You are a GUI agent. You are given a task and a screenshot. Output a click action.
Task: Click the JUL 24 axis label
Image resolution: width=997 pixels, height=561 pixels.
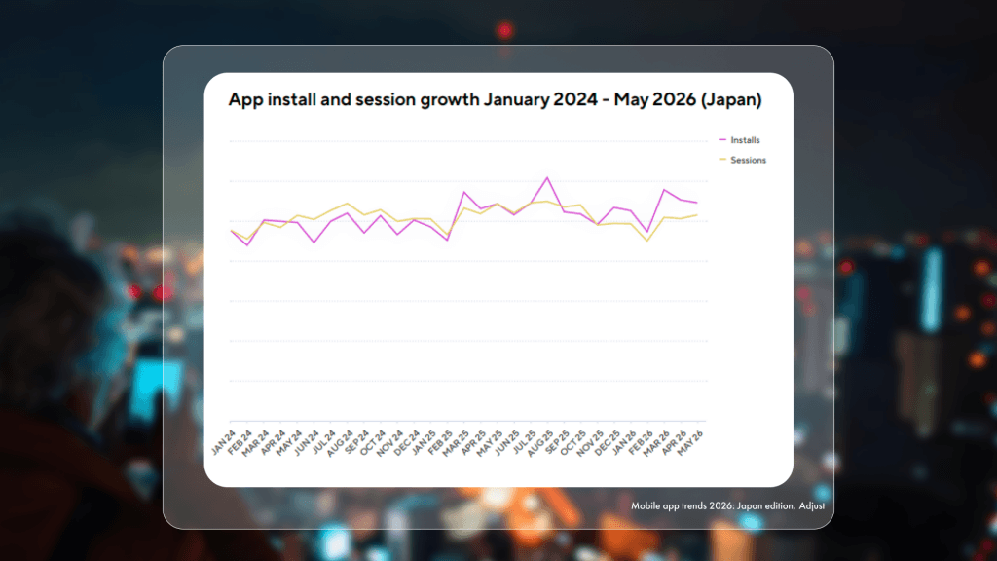point(323,442)
